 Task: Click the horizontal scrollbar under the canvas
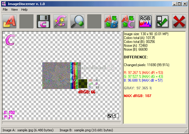pos(62,123)
